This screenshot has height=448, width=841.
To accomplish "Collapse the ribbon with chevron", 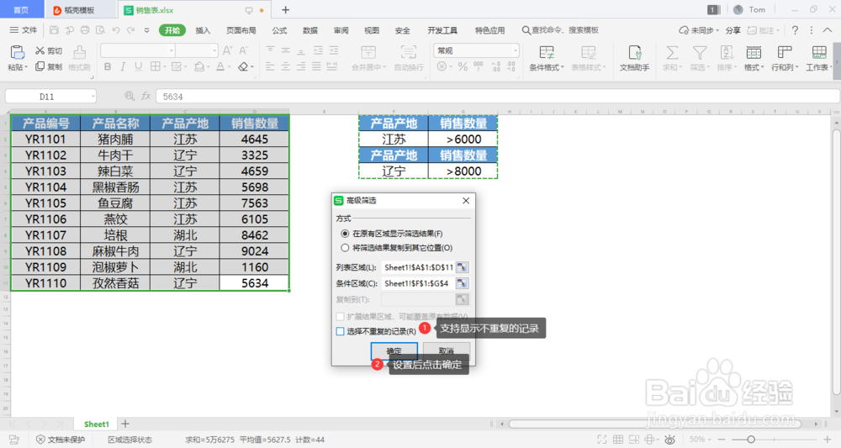I will (828, 30).
